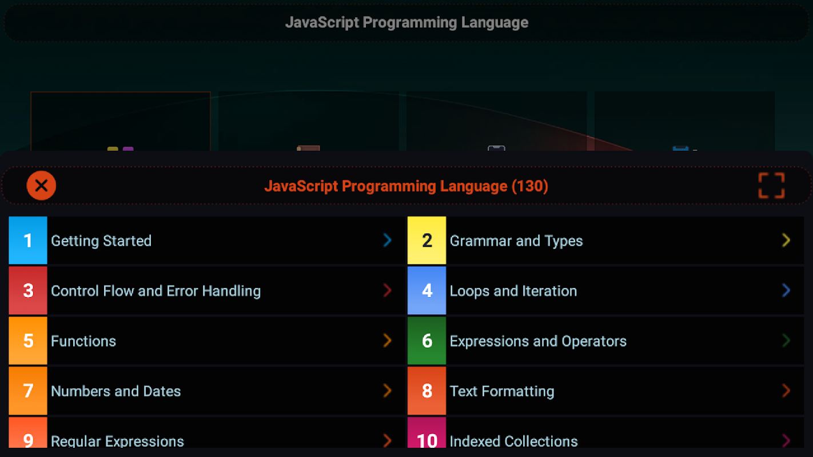This screenshot has height=457, width=813.
Task: Click the green number 6 badge
Action: (427, 341)
